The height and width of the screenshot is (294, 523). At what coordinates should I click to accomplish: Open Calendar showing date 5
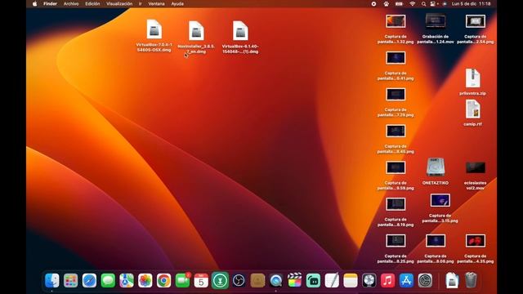tap(201, 281)
